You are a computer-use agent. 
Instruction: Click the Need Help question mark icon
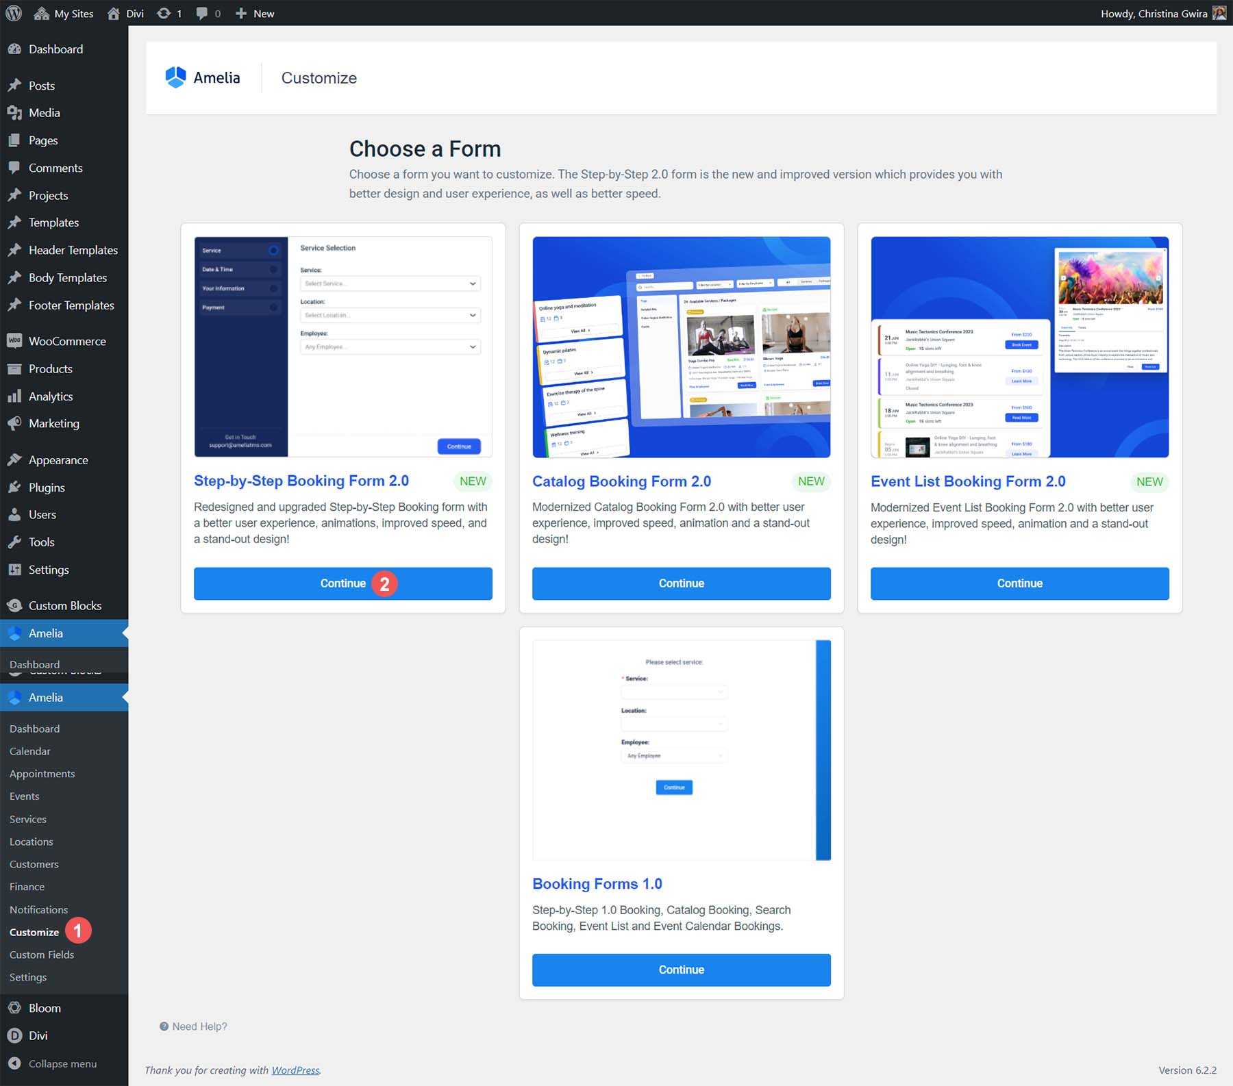point(163,1026)
